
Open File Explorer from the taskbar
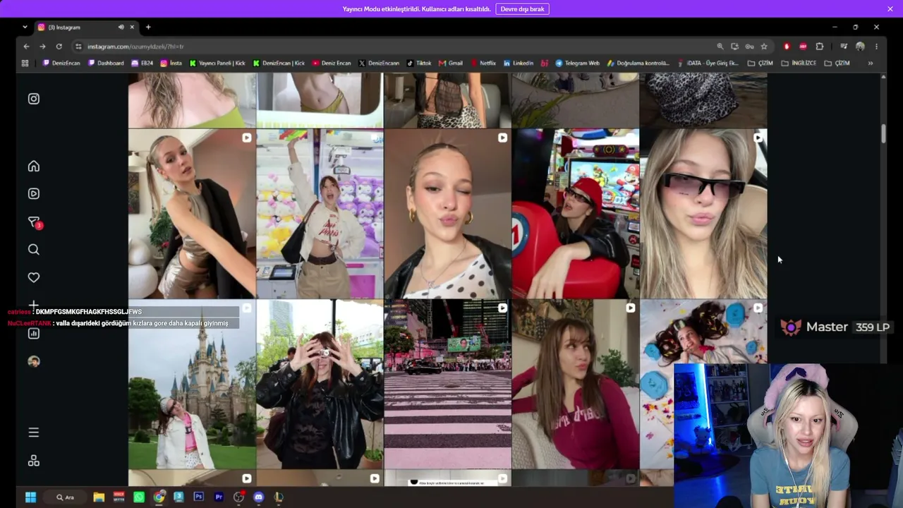(x=99, y=497)
